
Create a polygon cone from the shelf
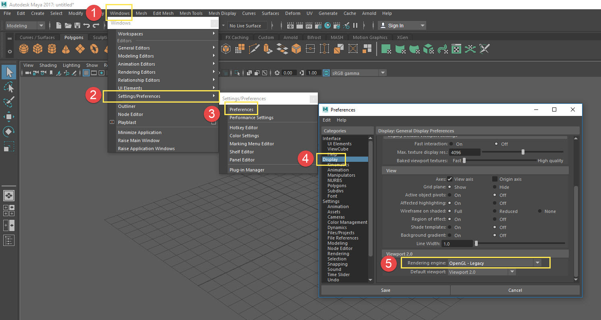tap(66, 49)
